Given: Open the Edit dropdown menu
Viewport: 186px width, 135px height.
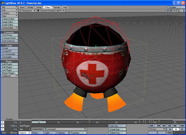Looking at the screenshot, I should point(9,10).
